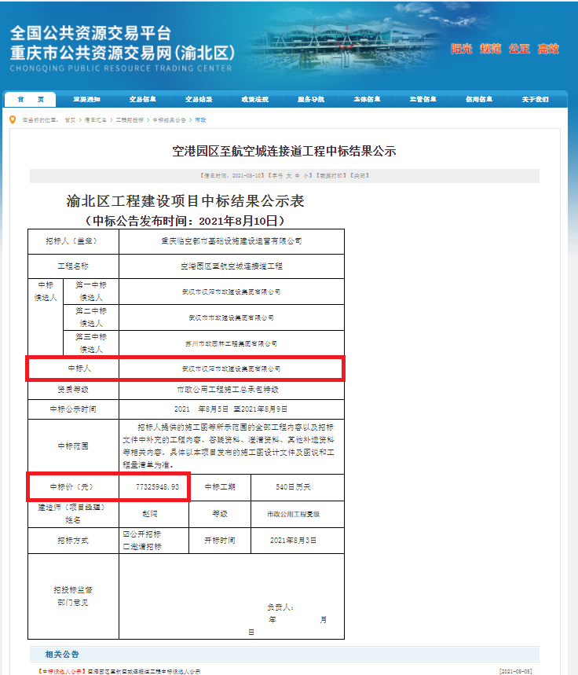
Task: Open 政策法规 in the navigation bar
Action: (x=254, y=100)
